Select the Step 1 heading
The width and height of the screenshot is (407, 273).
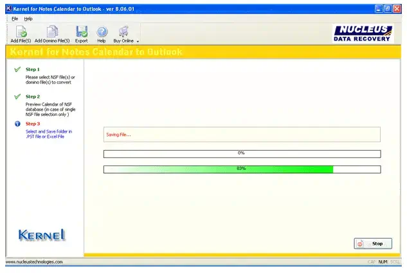coord(32,70)
